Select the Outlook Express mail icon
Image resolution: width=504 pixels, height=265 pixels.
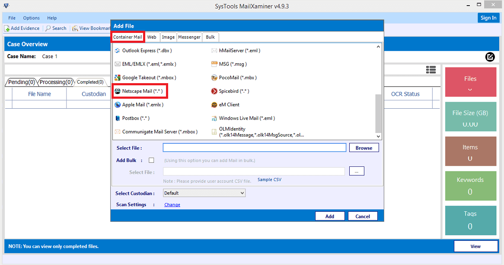pos(117,51)
